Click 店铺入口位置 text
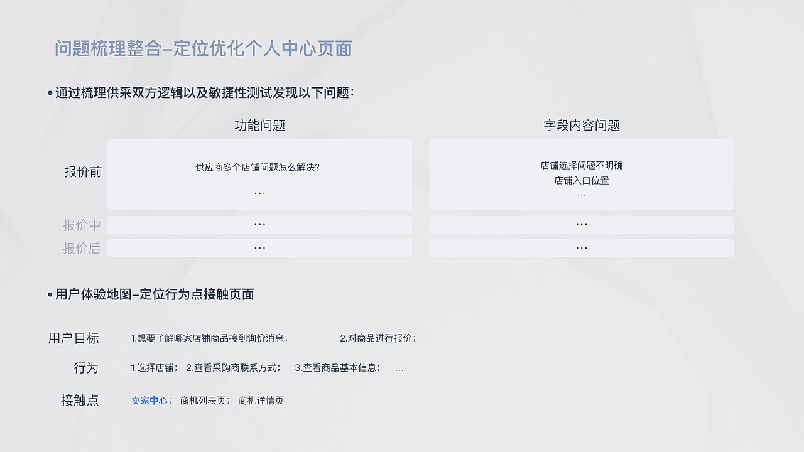The width and height of the screenshot is (804, 452). pos(582,181)
